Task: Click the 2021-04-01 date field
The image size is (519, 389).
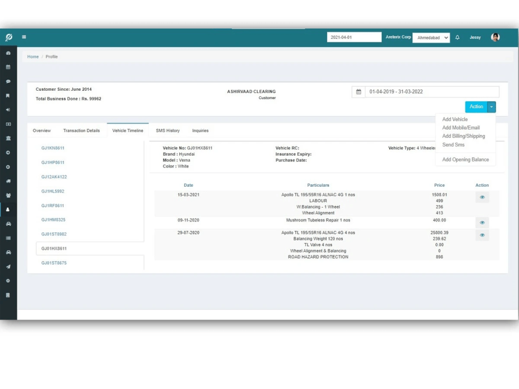Action: point(354,37)
